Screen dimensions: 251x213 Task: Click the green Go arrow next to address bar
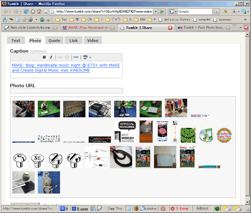tap(162, 12)
